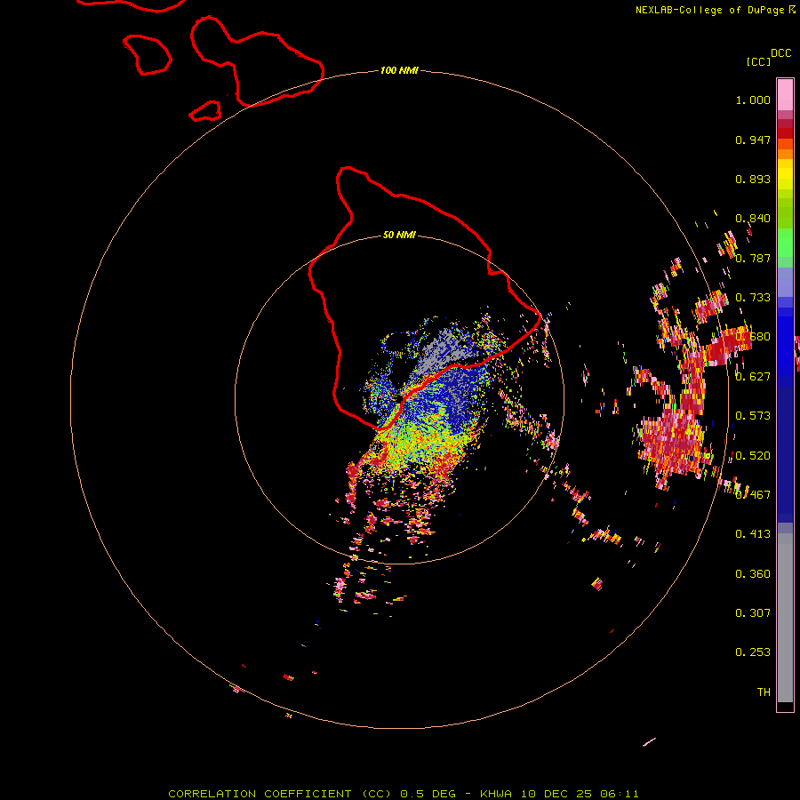Click the 0.893 legend value
The height and width of the screenshot is (800, 800).
753,179
